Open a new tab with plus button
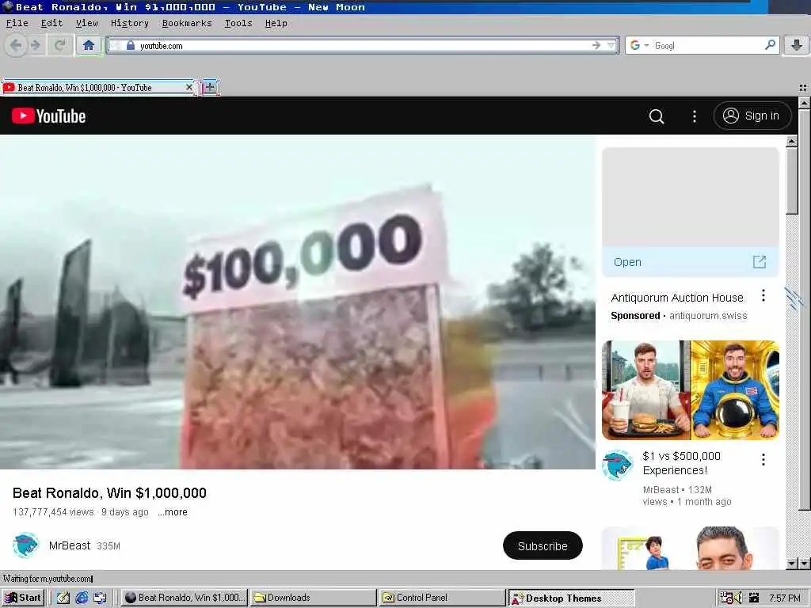This screenshot has width=811, height=608. click(209, 87)
